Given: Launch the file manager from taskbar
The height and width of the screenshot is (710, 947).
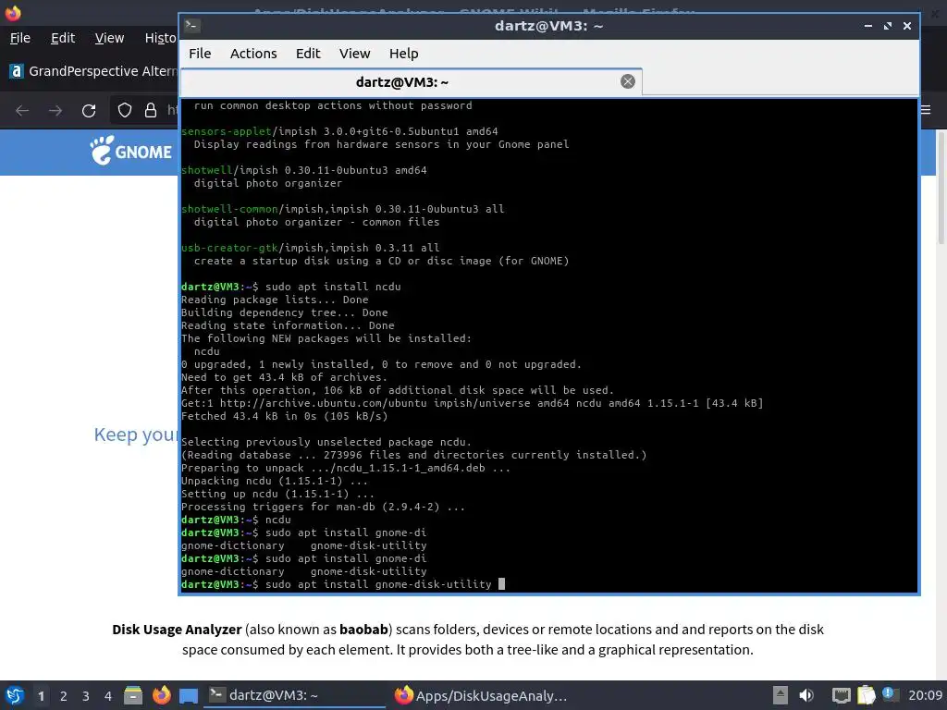Looking at the screenshot, I should tap(133, 695).
